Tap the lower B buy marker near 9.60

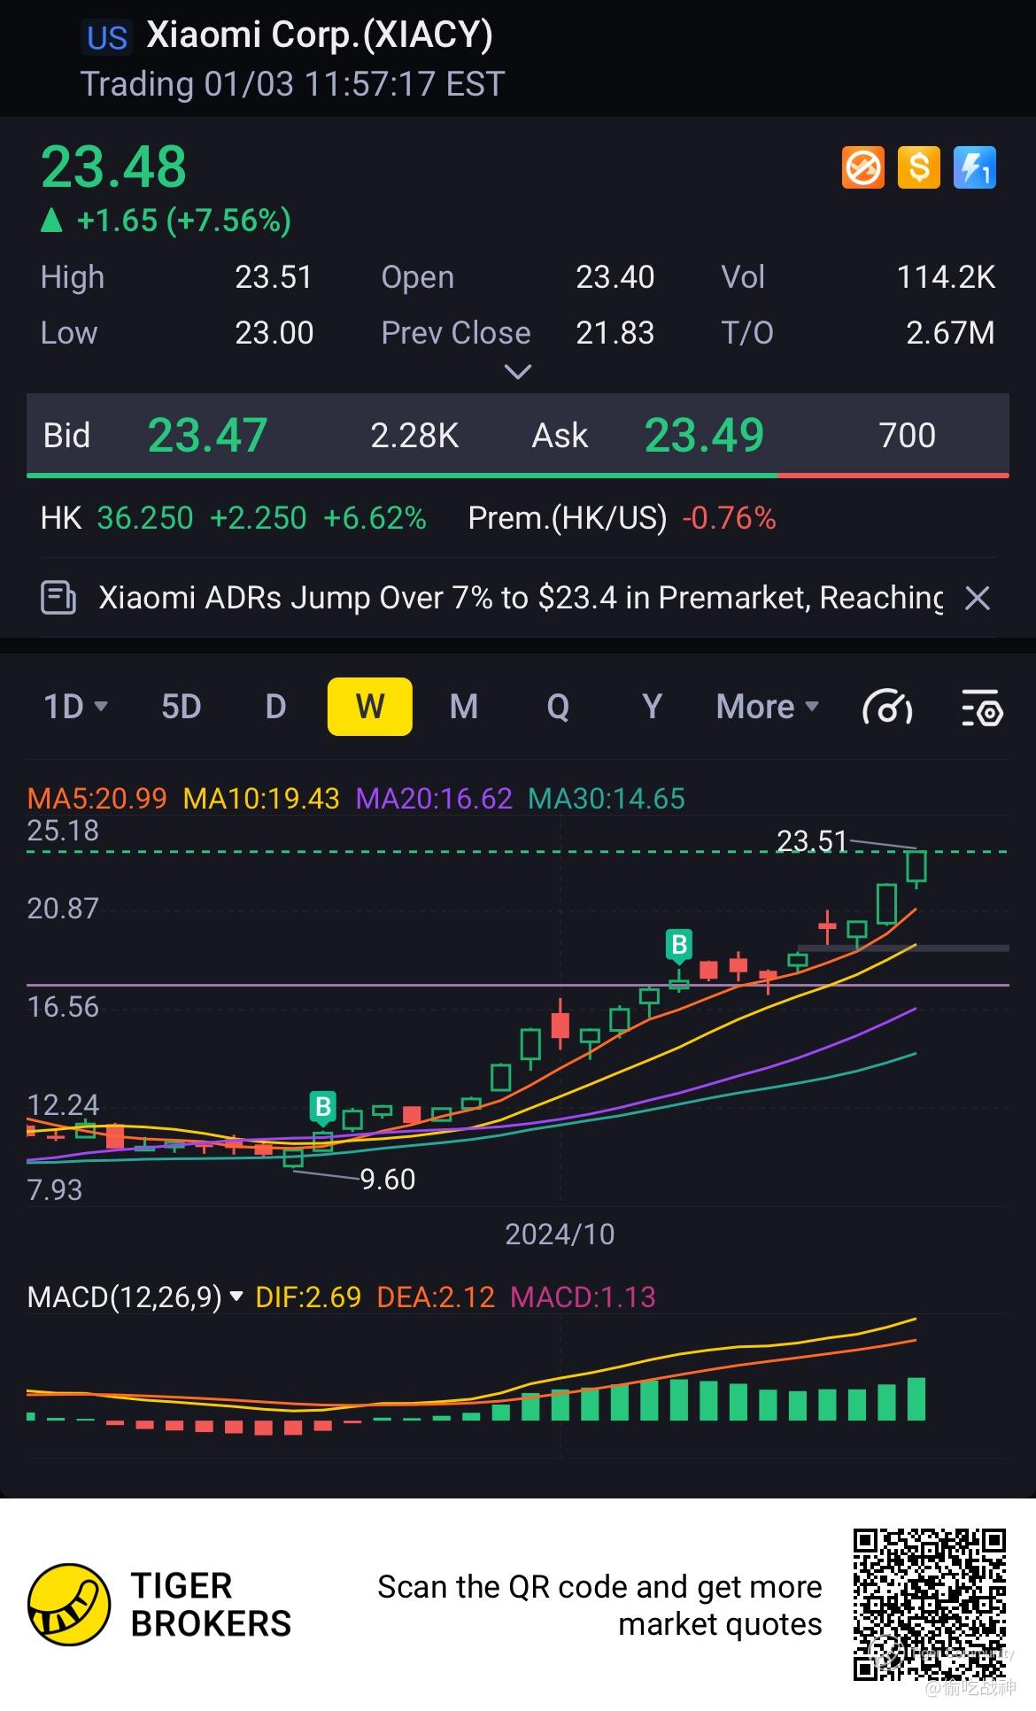click(x=323, y=1107)
